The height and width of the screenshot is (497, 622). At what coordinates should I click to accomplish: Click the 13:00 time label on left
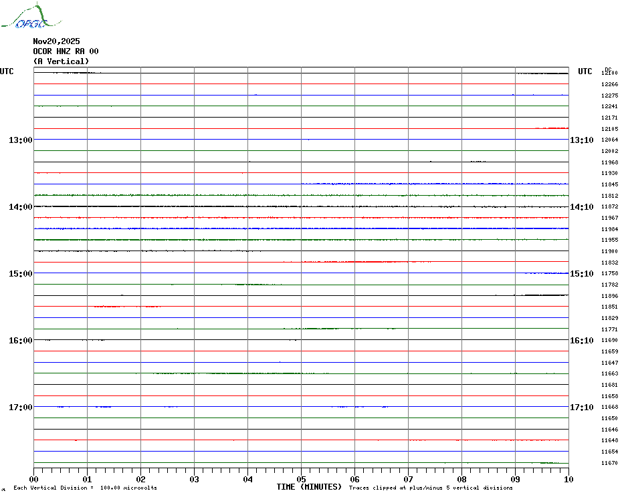coord(20,140)
